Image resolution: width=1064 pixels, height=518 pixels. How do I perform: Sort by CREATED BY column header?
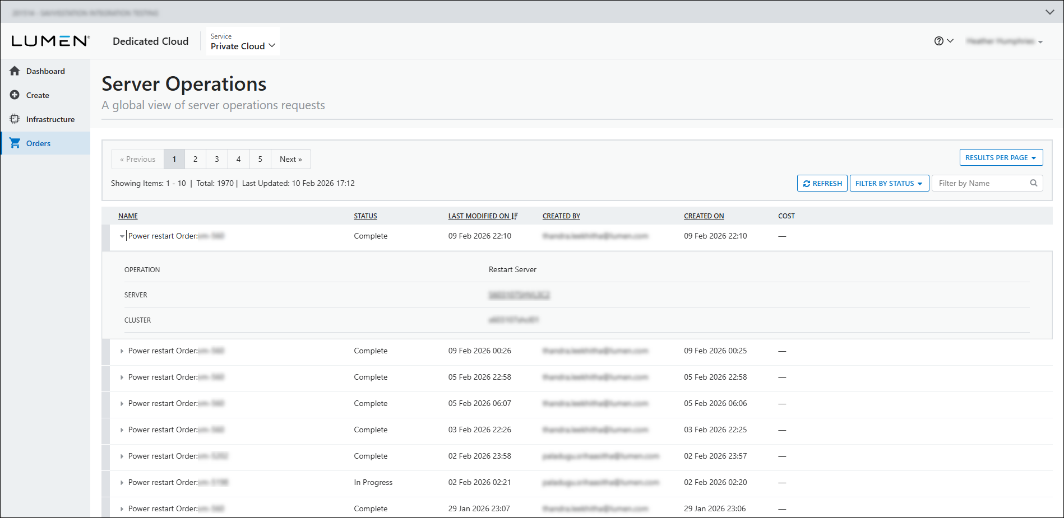pyautogui.click(x=561, y=216)
